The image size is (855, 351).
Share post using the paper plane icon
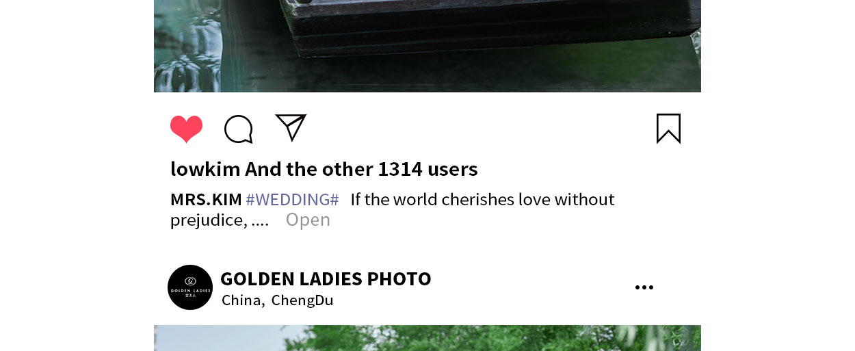click(291, 128)
